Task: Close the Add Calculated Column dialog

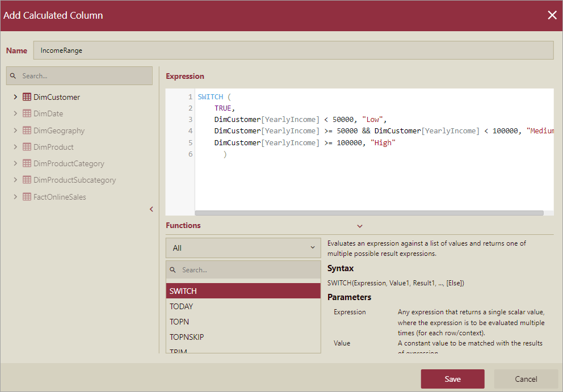Action: tap(552, 15)
